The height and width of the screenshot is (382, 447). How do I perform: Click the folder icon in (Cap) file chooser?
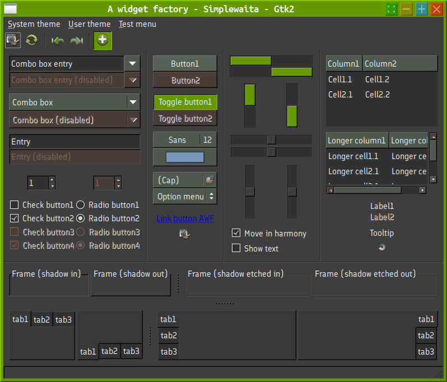209,180
